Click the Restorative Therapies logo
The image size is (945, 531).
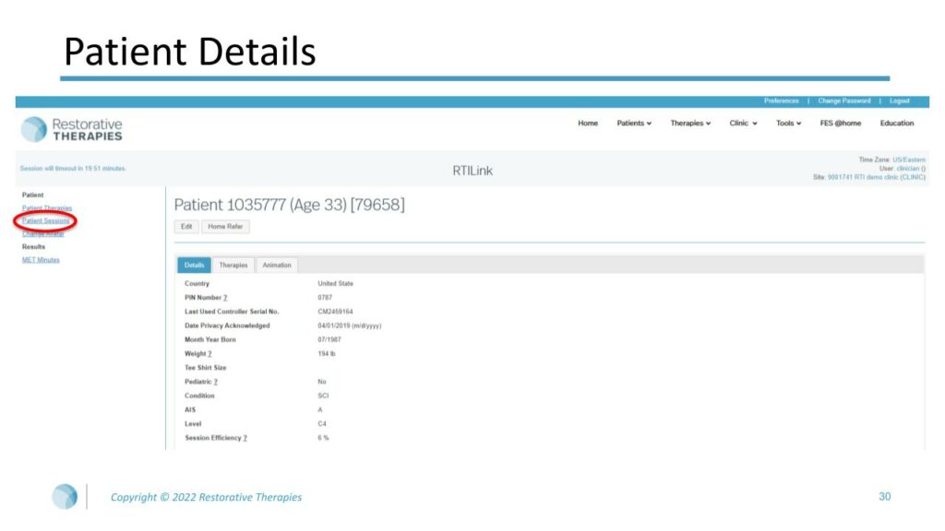click(72, 129)
